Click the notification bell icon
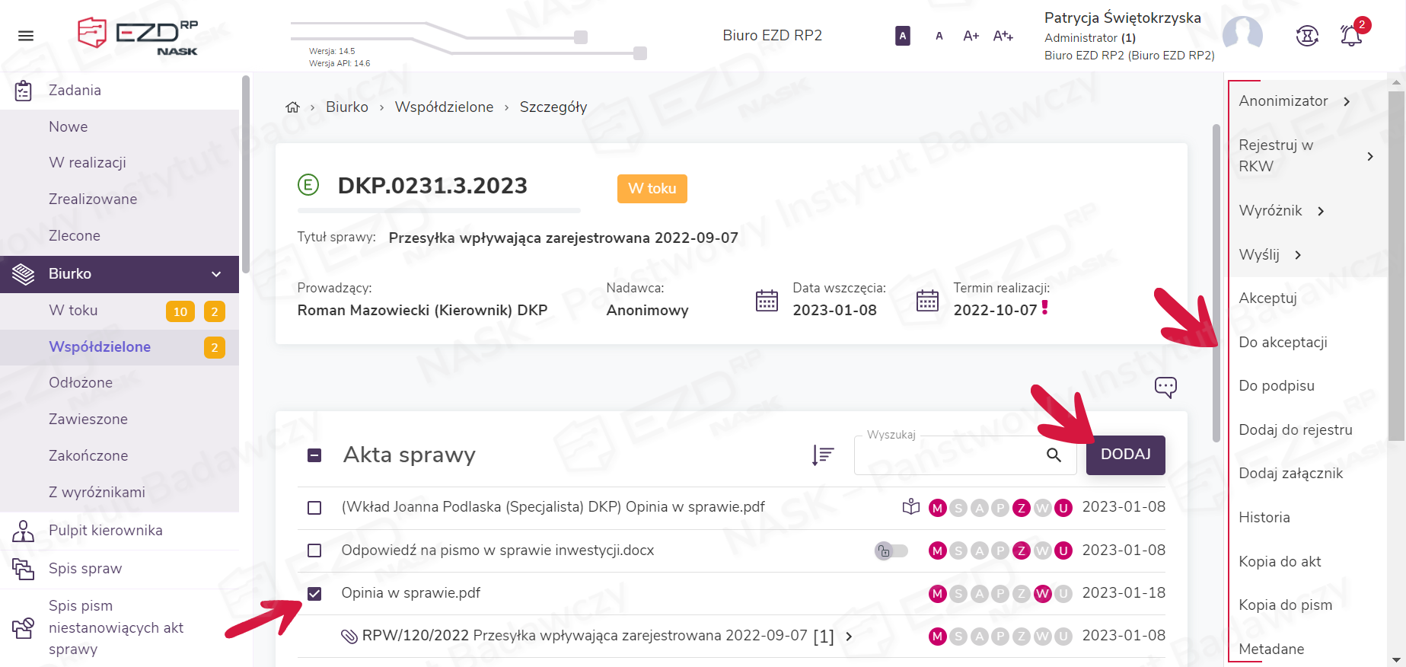Viewport: 1406px width, 667px height. (1351, 36)
